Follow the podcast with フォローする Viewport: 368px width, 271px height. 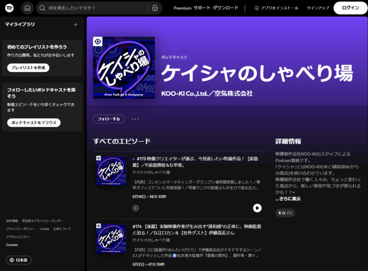[109, 119]
